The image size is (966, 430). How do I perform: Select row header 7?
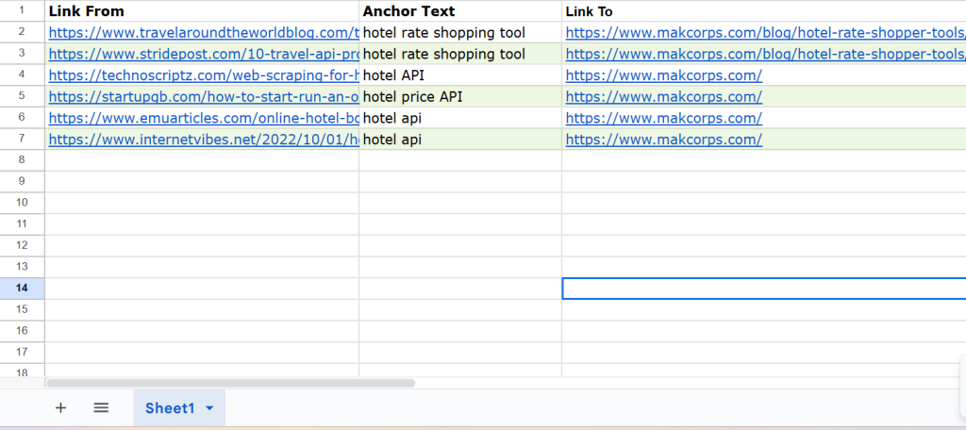click(23, 140)
